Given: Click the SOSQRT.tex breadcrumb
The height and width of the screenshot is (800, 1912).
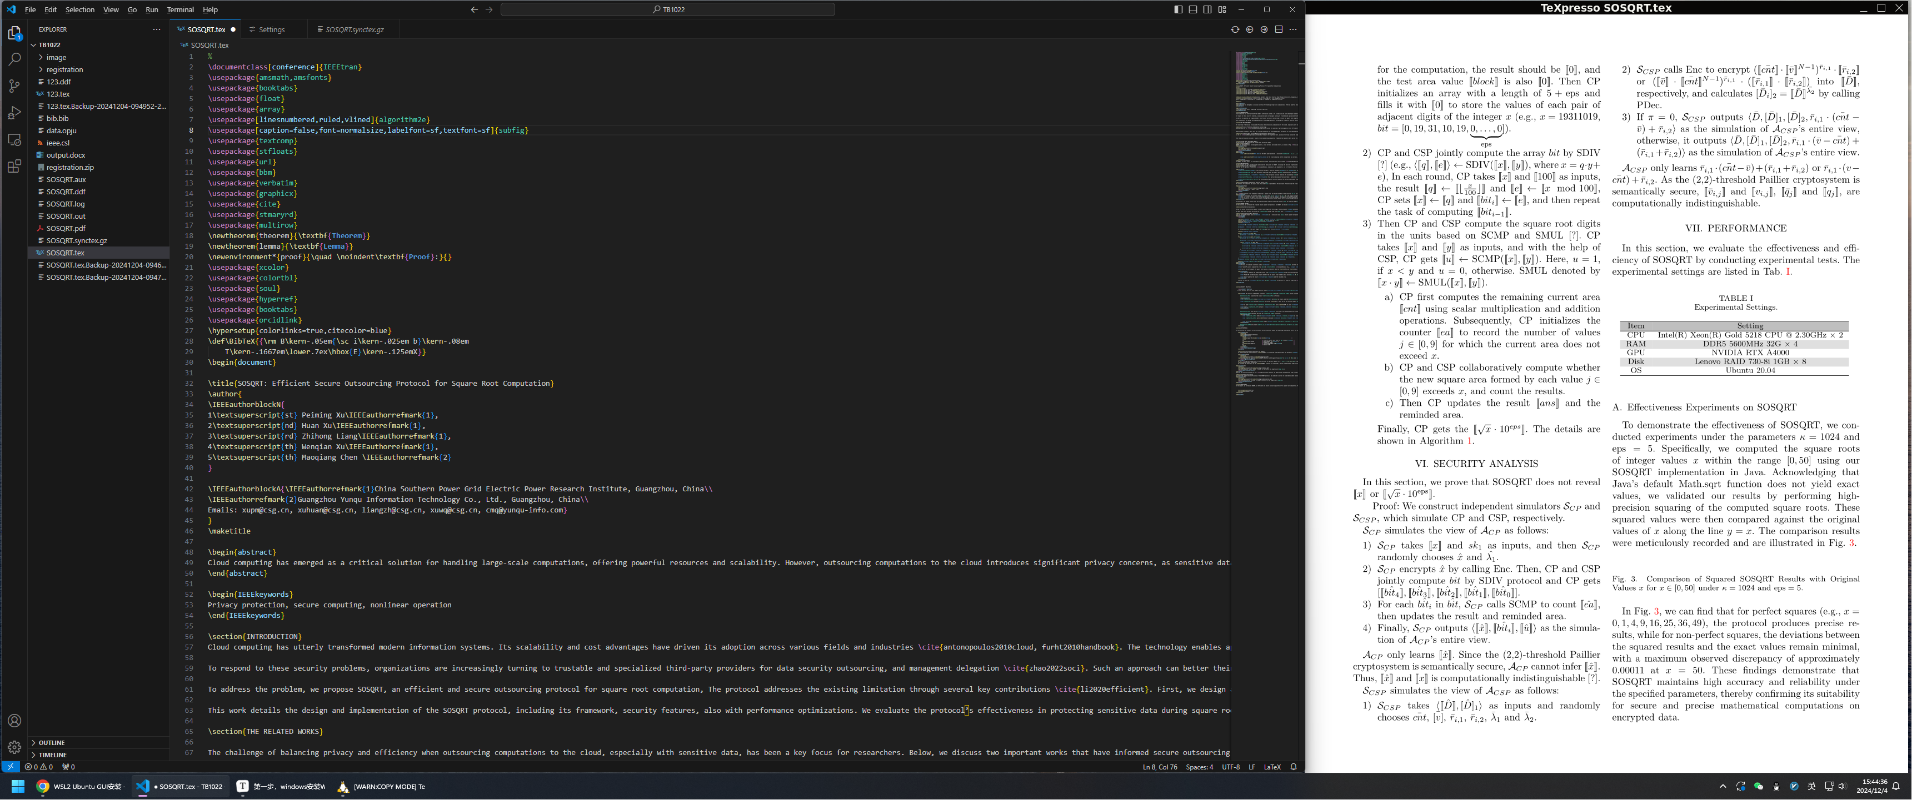Looking at the screenshot, I should point(206,45).
